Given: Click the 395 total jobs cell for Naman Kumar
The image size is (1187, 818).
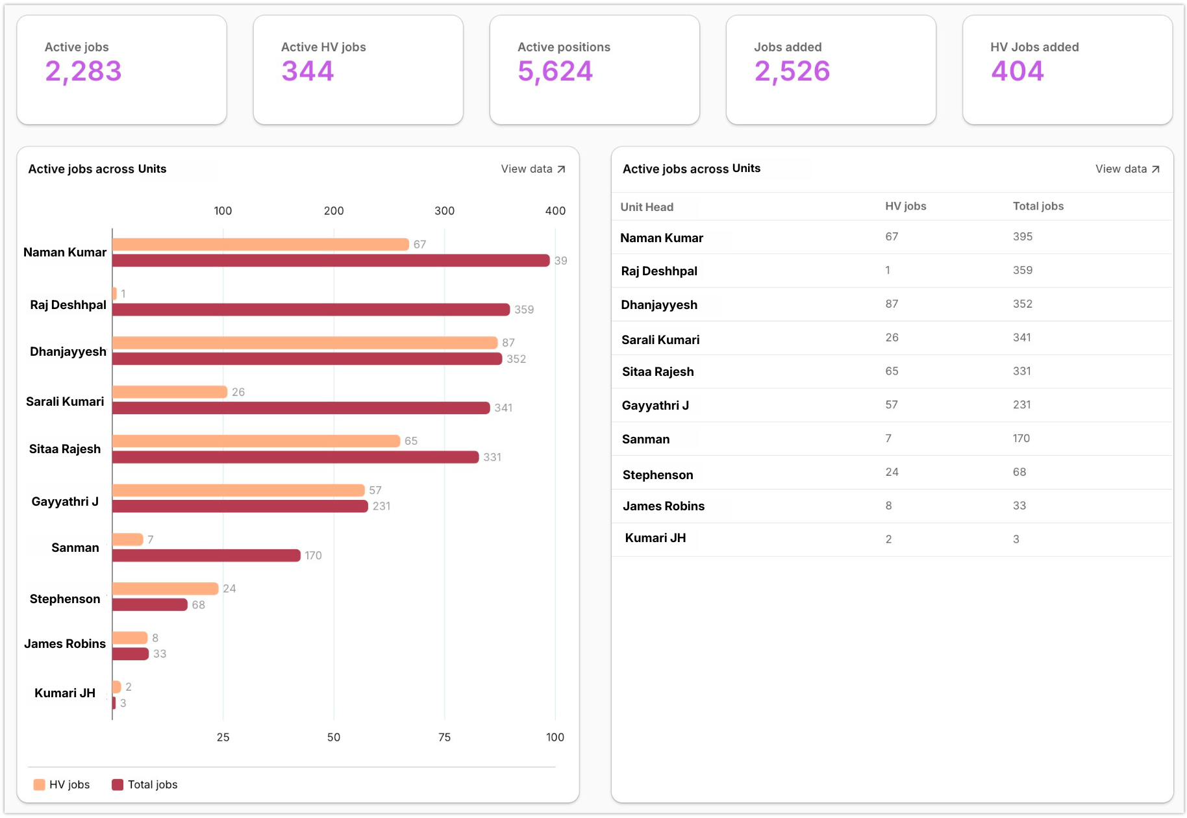Looking at the screenshot, I should (x=1022, y=236).
